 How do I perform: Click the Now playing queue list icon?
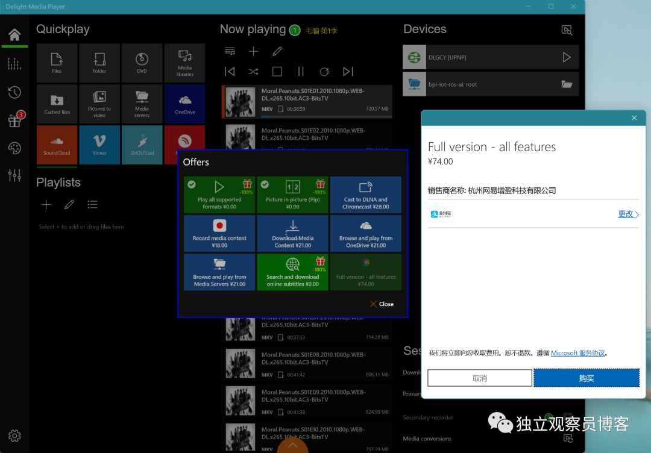[x=230, y=51]
